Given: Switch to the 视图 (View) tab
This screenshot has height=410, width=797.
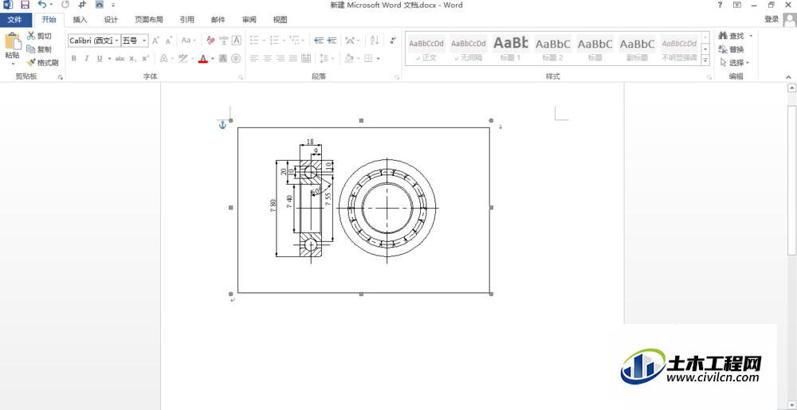Looking at the screenshot, I should pos(280,20).
